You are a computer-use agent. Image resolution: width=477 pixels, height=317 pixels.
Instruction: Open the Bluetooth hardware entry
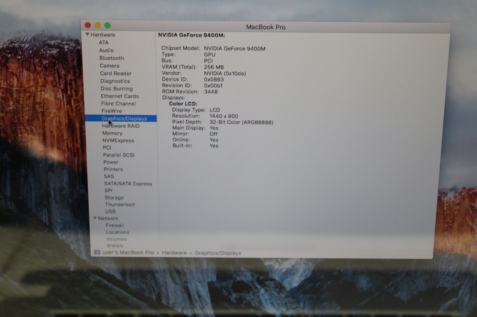tap(112, 58)
